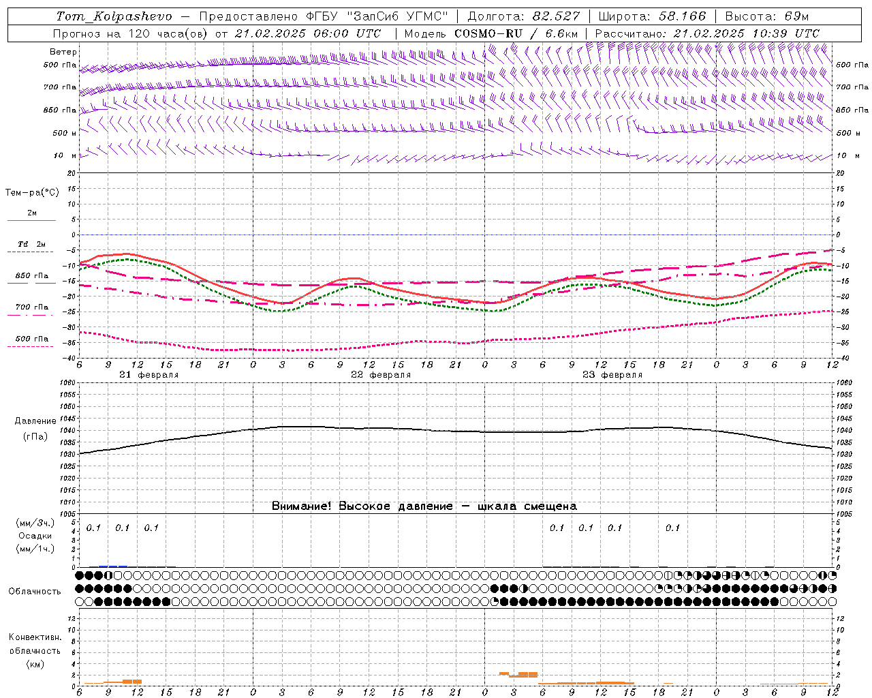Click the Tom_Kolpashevo station title
The height and width of the screenshot is (698, 872).
(114, 16)
